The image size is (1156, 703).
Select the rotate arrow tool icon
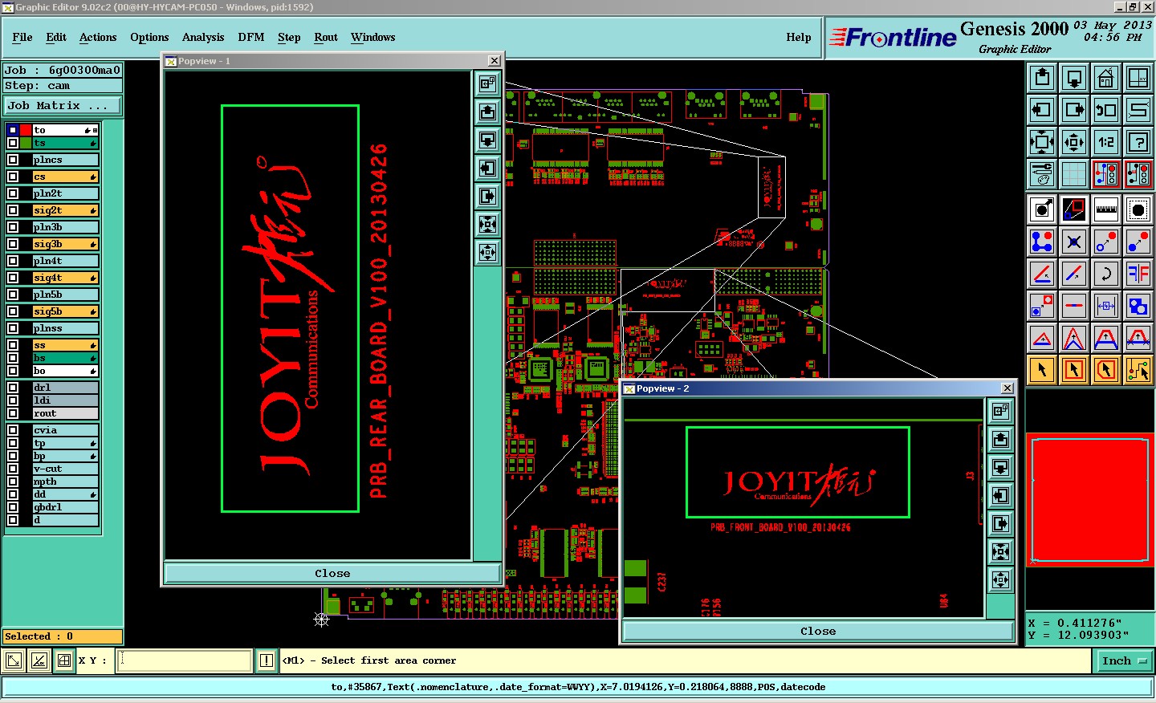1106,274
